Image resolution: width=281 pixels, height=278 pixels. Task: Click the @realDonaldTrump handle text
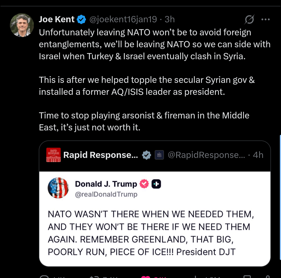click(x=106, y=194)
